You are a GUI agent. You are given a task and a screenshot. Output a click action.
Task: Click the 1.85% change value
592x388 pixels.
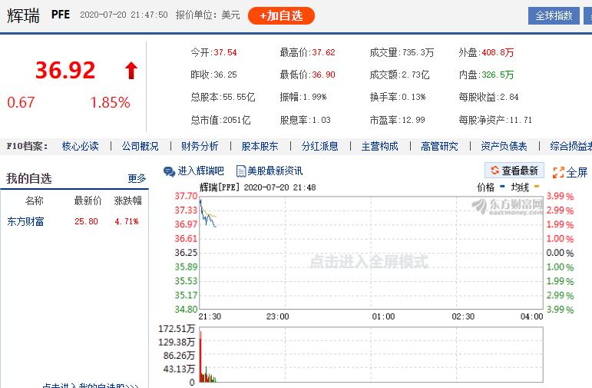tap(111, 102)
